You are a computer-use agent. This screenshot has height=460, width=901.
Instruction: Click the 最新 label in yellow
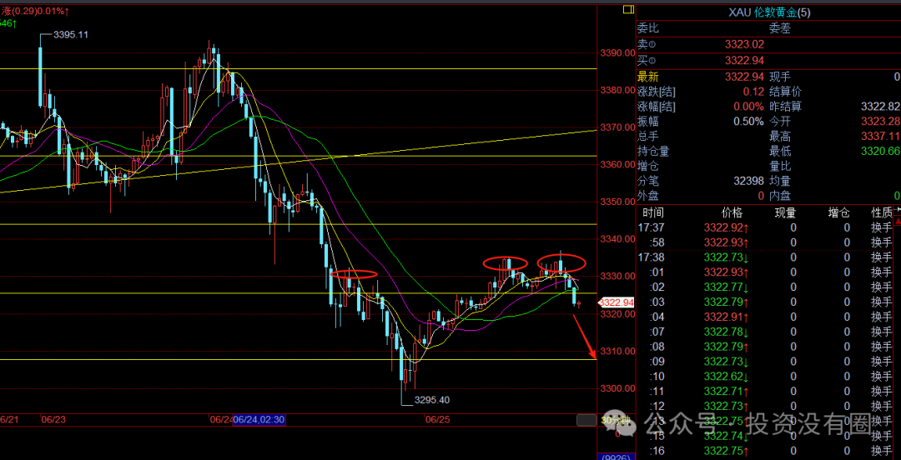click(x=647, y=76)
